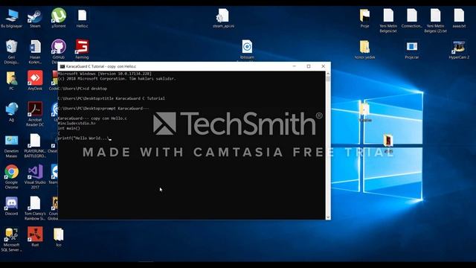
Task: Open the Bu bilgisayar desktop icon
Action: 12,19
